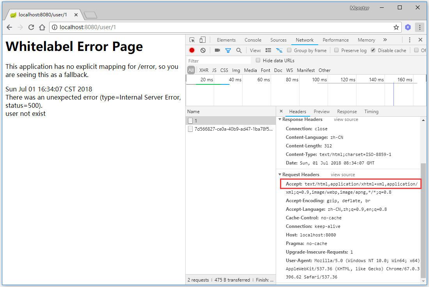This screenshot has width=429, height=287.
Task: Go to the home page icon
Action: [x=42, y=27]
